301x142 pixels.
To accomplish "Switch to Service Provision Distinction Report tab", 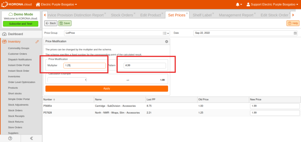I will (76, 15).
